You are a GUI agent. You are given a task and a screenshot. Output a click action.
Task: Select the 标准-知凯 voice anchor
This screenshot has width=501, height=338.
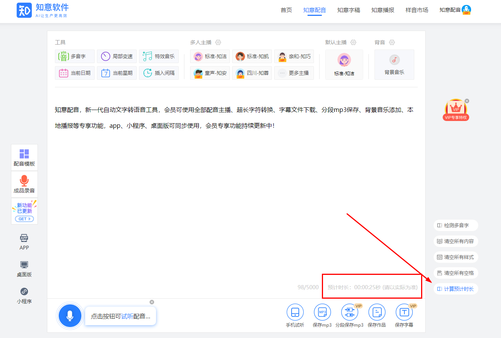[x=252, y=56]
